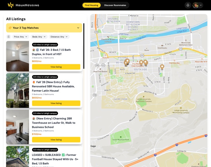Click the Wind Creek Bethlehem Hotel marker

point(186,40)
